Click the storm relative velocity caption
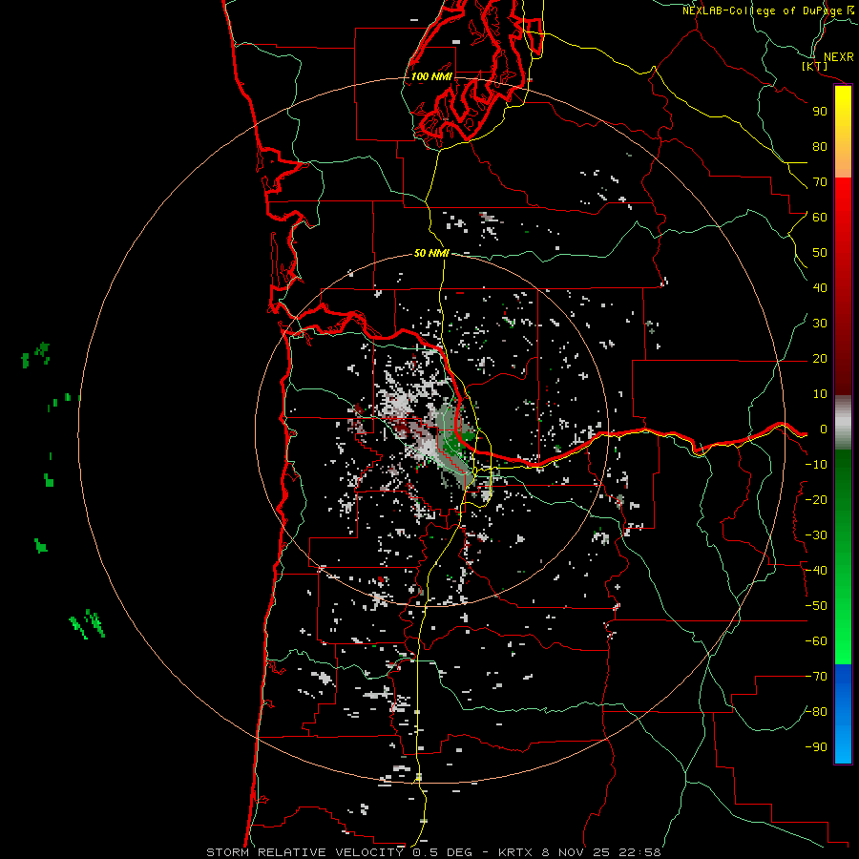Viewport: 859px width, 859px height. [x=433, y=852]
